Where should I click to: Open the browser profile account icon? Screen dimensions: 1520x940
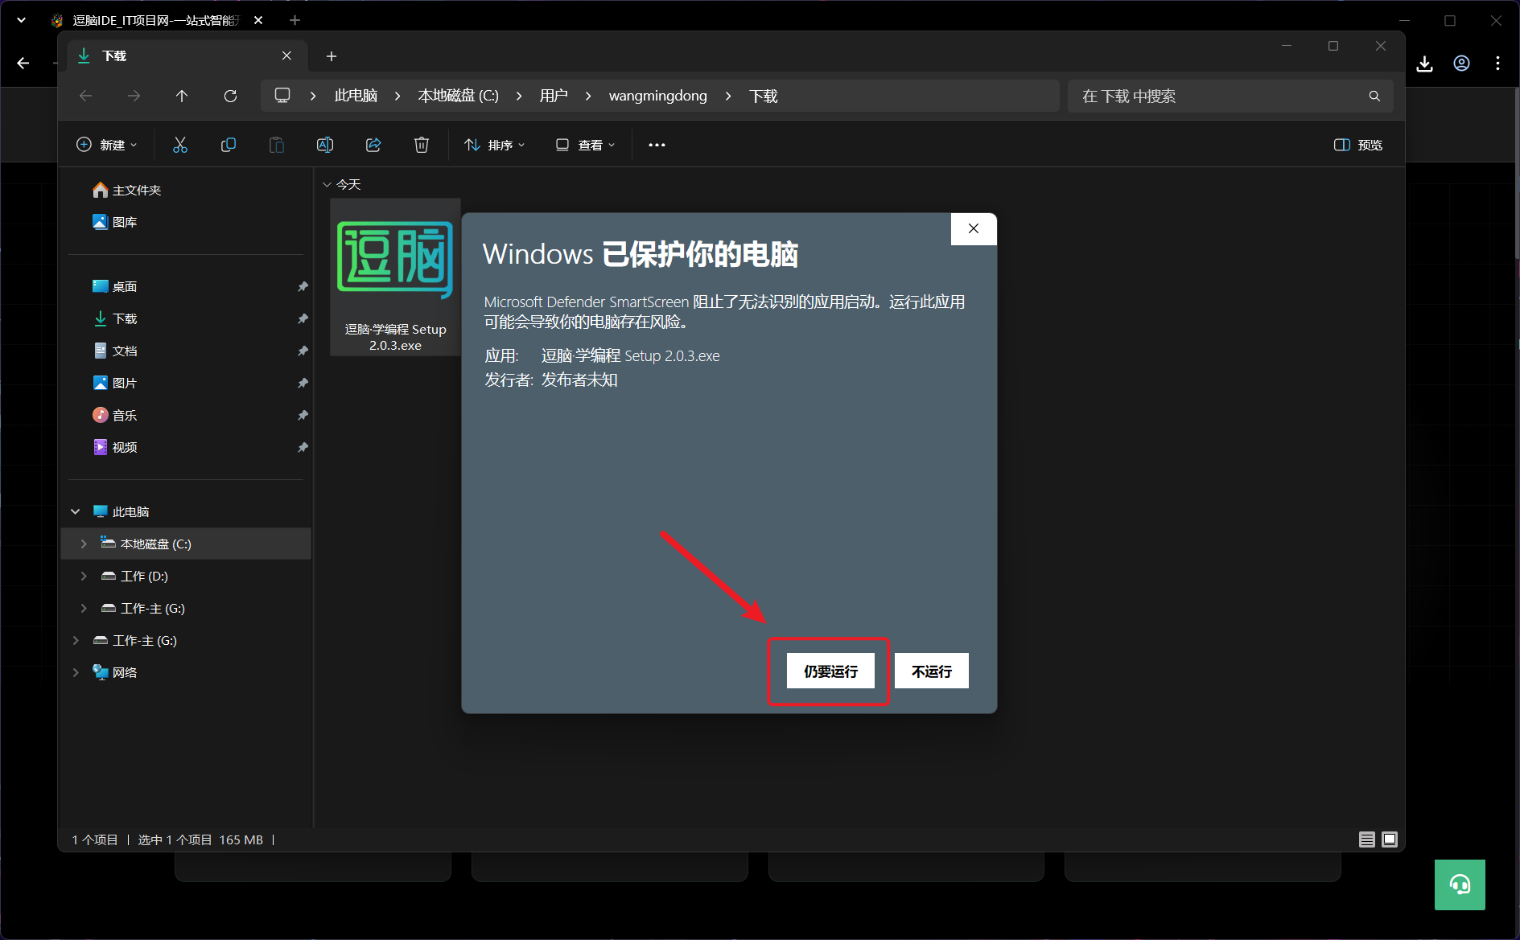click(1461, 64)
